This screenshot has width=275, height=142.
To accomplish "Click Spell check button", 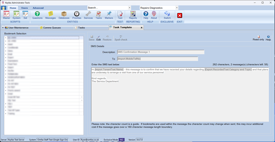I will (x=121, y=38).
